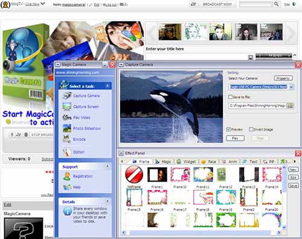Viewport: 302px width, 239px height.
Task: Apply the Frame20 effect thumbnail
Action: click(x=272, y=197)
